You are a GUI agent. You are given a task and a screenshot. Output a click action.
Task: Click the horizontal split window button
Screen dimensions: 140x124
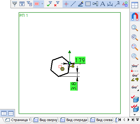[x=11, y=113]
